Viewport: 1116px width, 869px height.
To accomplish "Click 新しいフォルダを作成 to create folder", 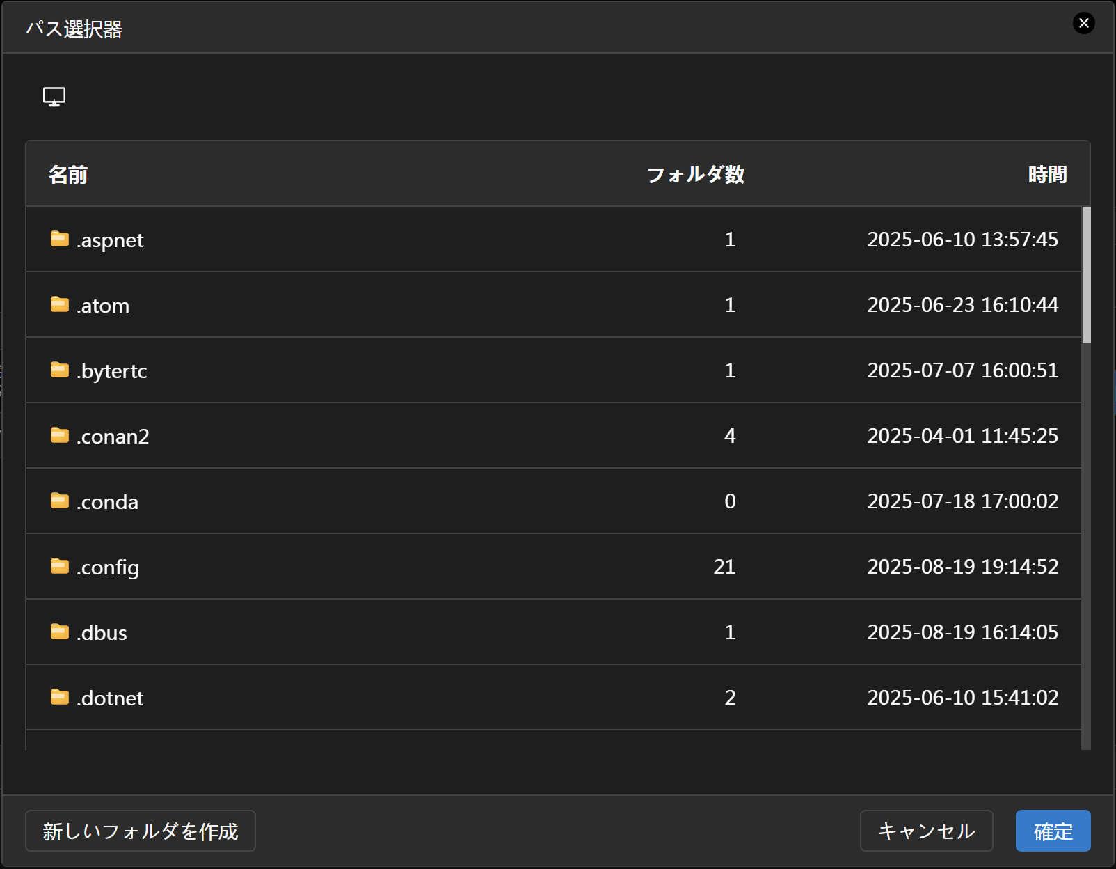I will [141, 831].
